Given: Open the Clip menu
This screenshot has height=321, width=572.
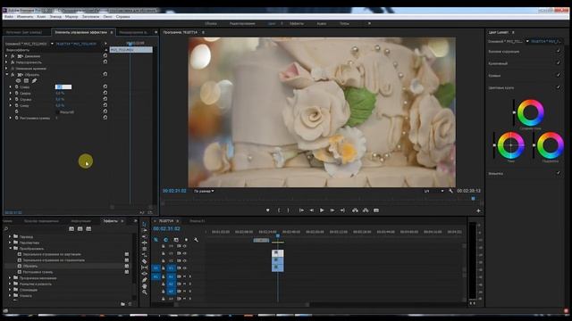Looking at the screenshot, I should tap(41, 16).
